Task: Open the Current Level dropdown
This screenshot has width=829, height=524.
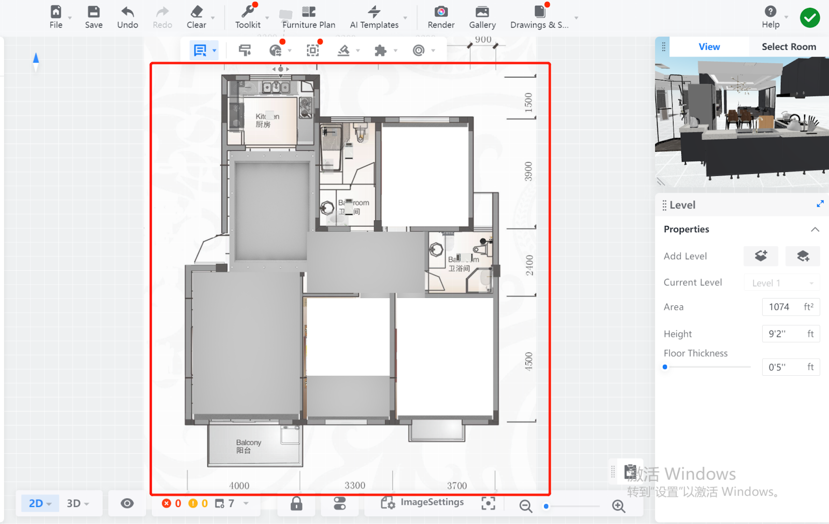Action: pyautogui.click(x=781, y=283)
